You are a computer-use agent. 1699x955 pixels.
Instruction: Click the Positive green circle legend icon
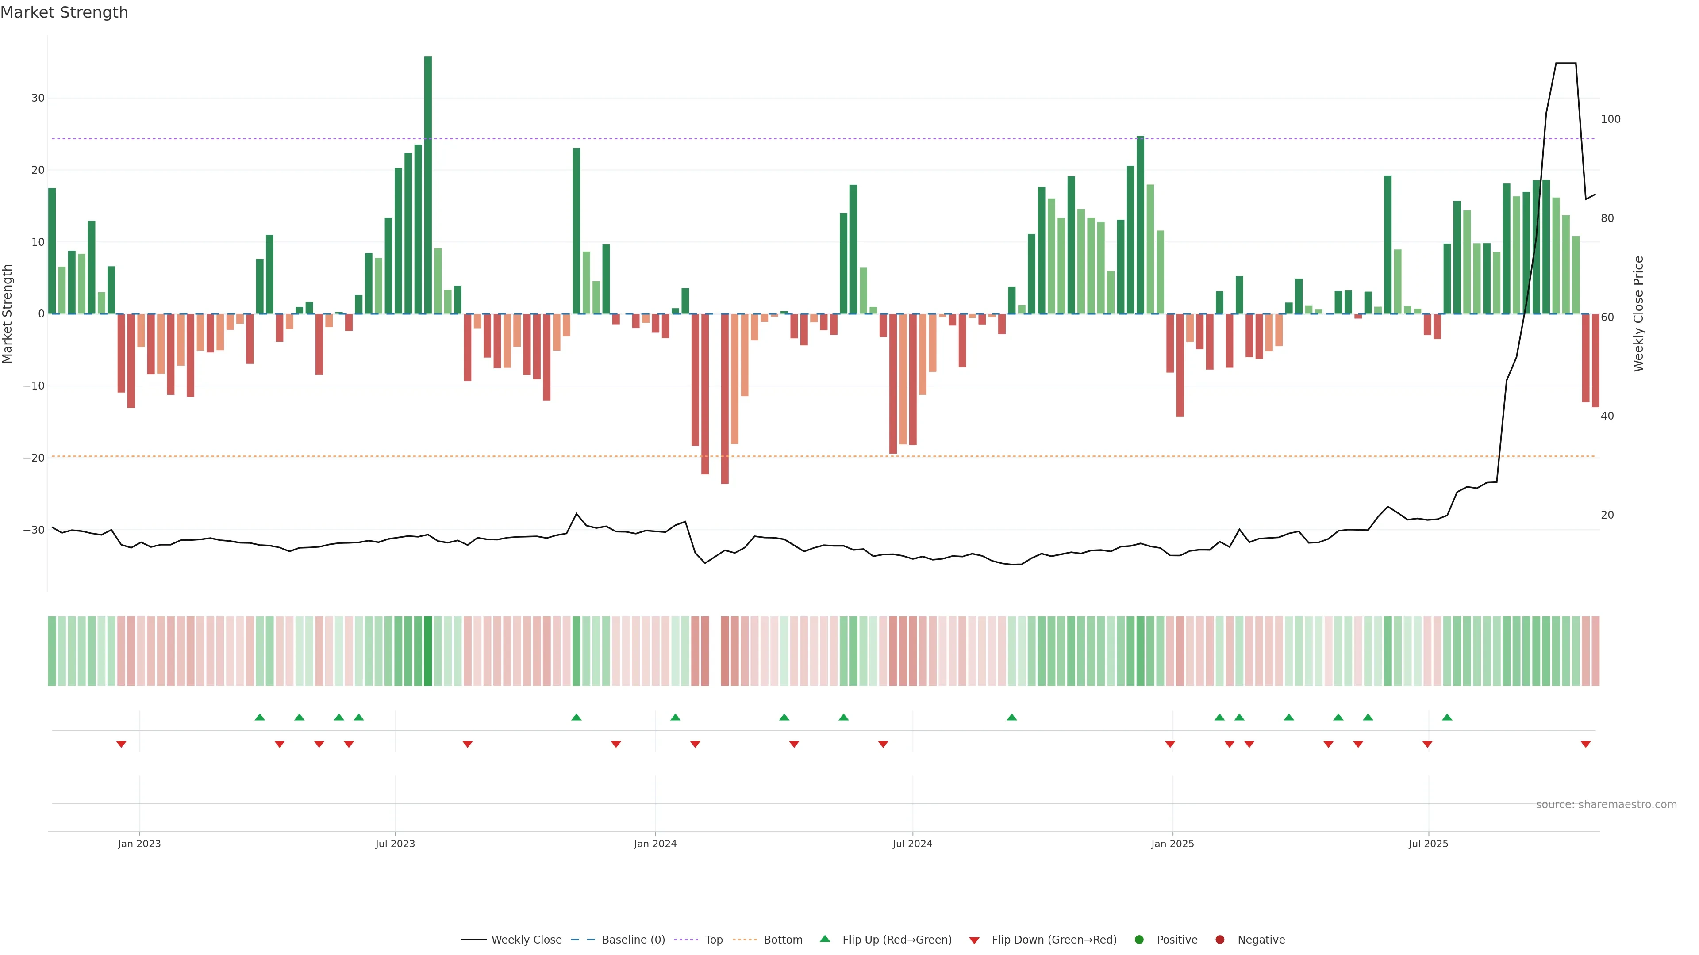(1139, 940)
